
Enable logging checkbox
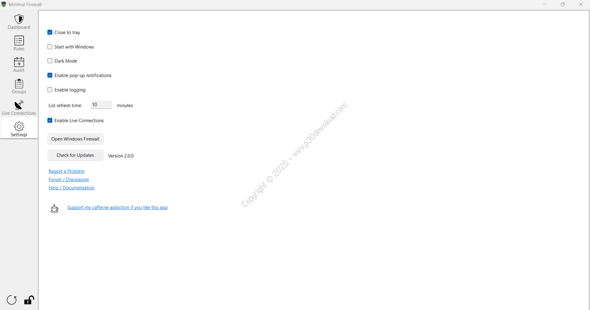click(x=50, y=90)
